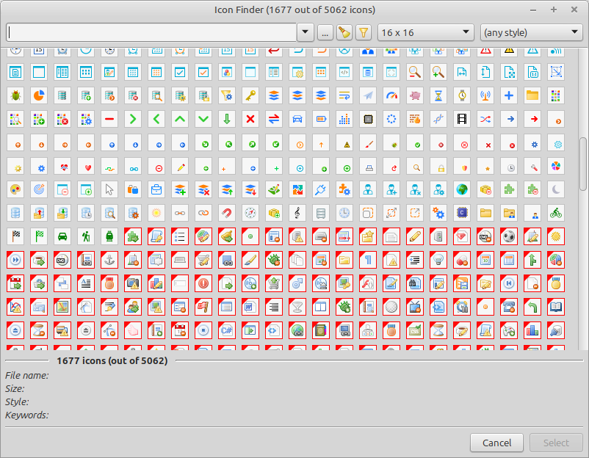
Task: Expand the (any style) dropdown
Action: point(531,32)
